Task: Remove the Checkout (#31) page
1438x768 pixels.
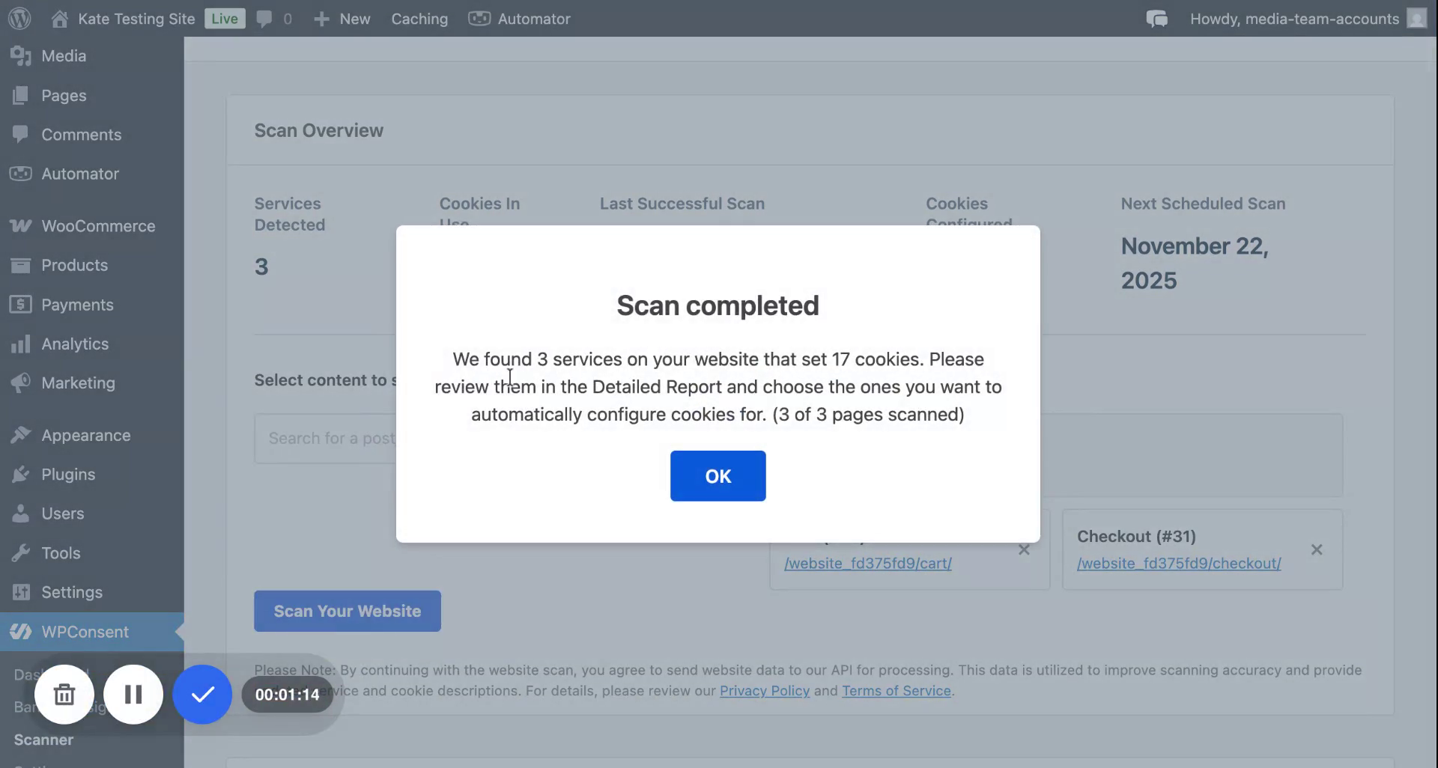Action: pyautogui.click(x=1317, y=549)
